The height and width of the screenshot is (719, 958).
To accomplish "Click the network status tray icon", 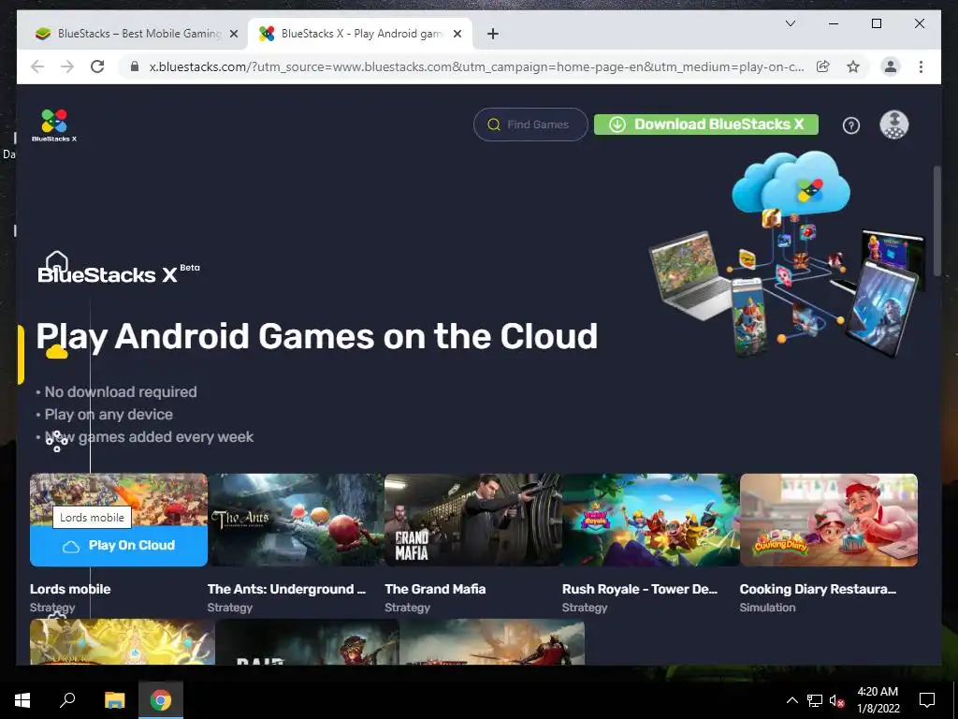I will (x=815, y=700).
